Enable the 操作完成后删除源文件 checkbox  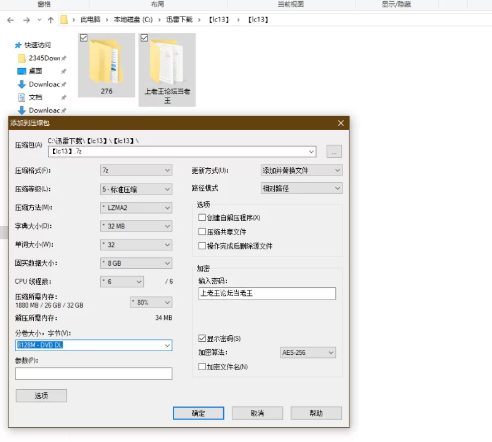[x=202, y=246]
